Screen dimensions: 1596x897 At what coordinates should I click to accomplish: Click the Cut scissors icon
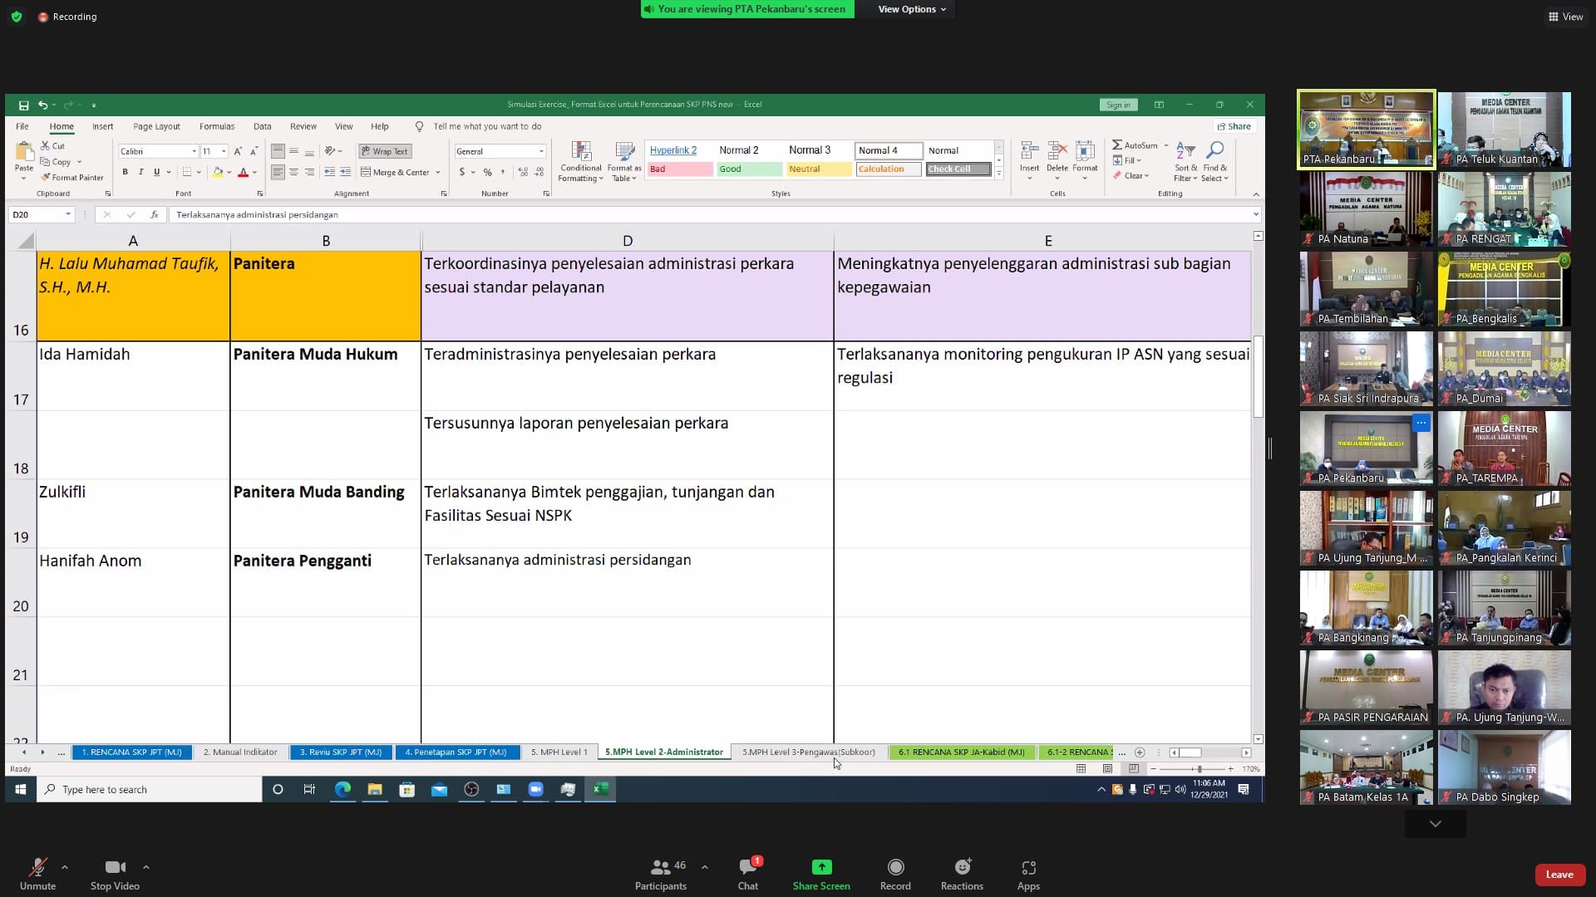click(x=46, y=145)
